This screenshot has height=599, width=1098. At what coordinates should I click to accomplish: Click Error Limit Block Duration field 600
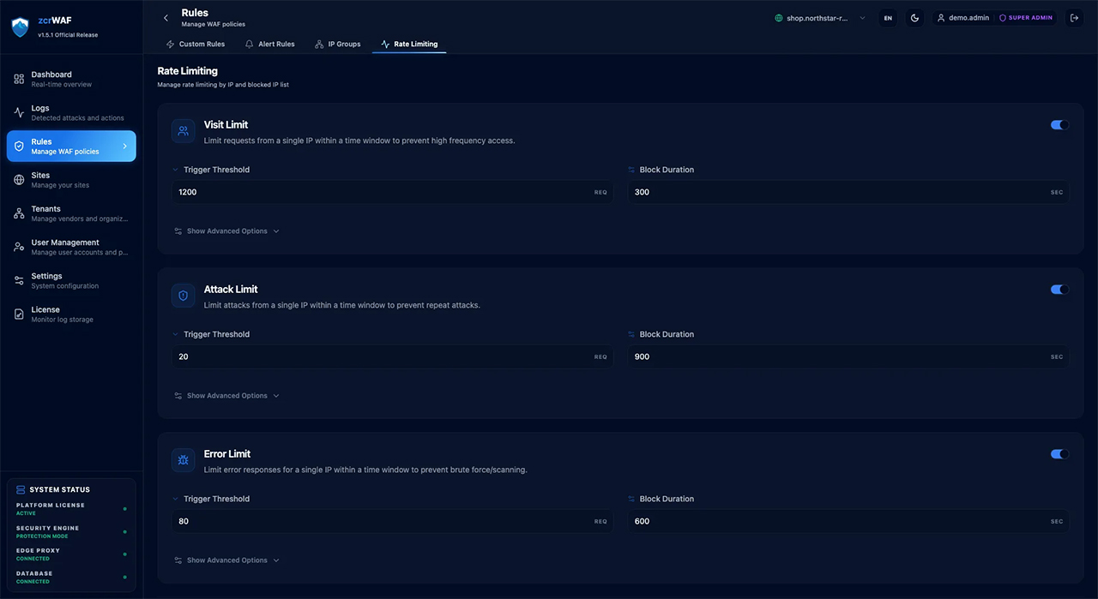point(848,521)
